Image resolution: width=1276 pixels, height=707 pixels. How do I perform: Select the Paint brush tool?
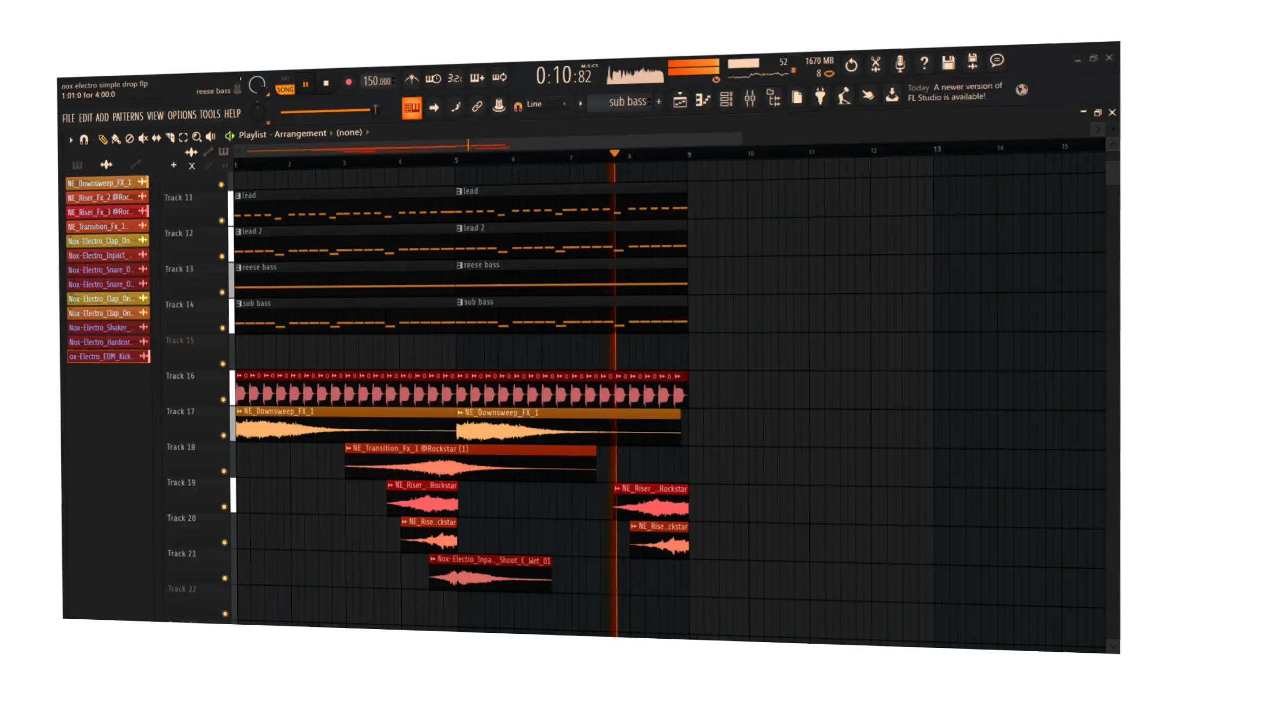pyautogui.click(x=116, y=140)
